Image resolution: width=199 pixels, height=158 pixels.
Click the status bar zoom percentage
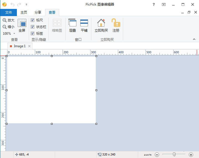tap(148, 155)
